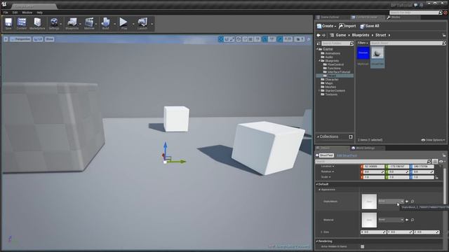This screenshot has width=449, height=252.
Task: Open the Marketplace from toolbar
Action: pos(37,23)
